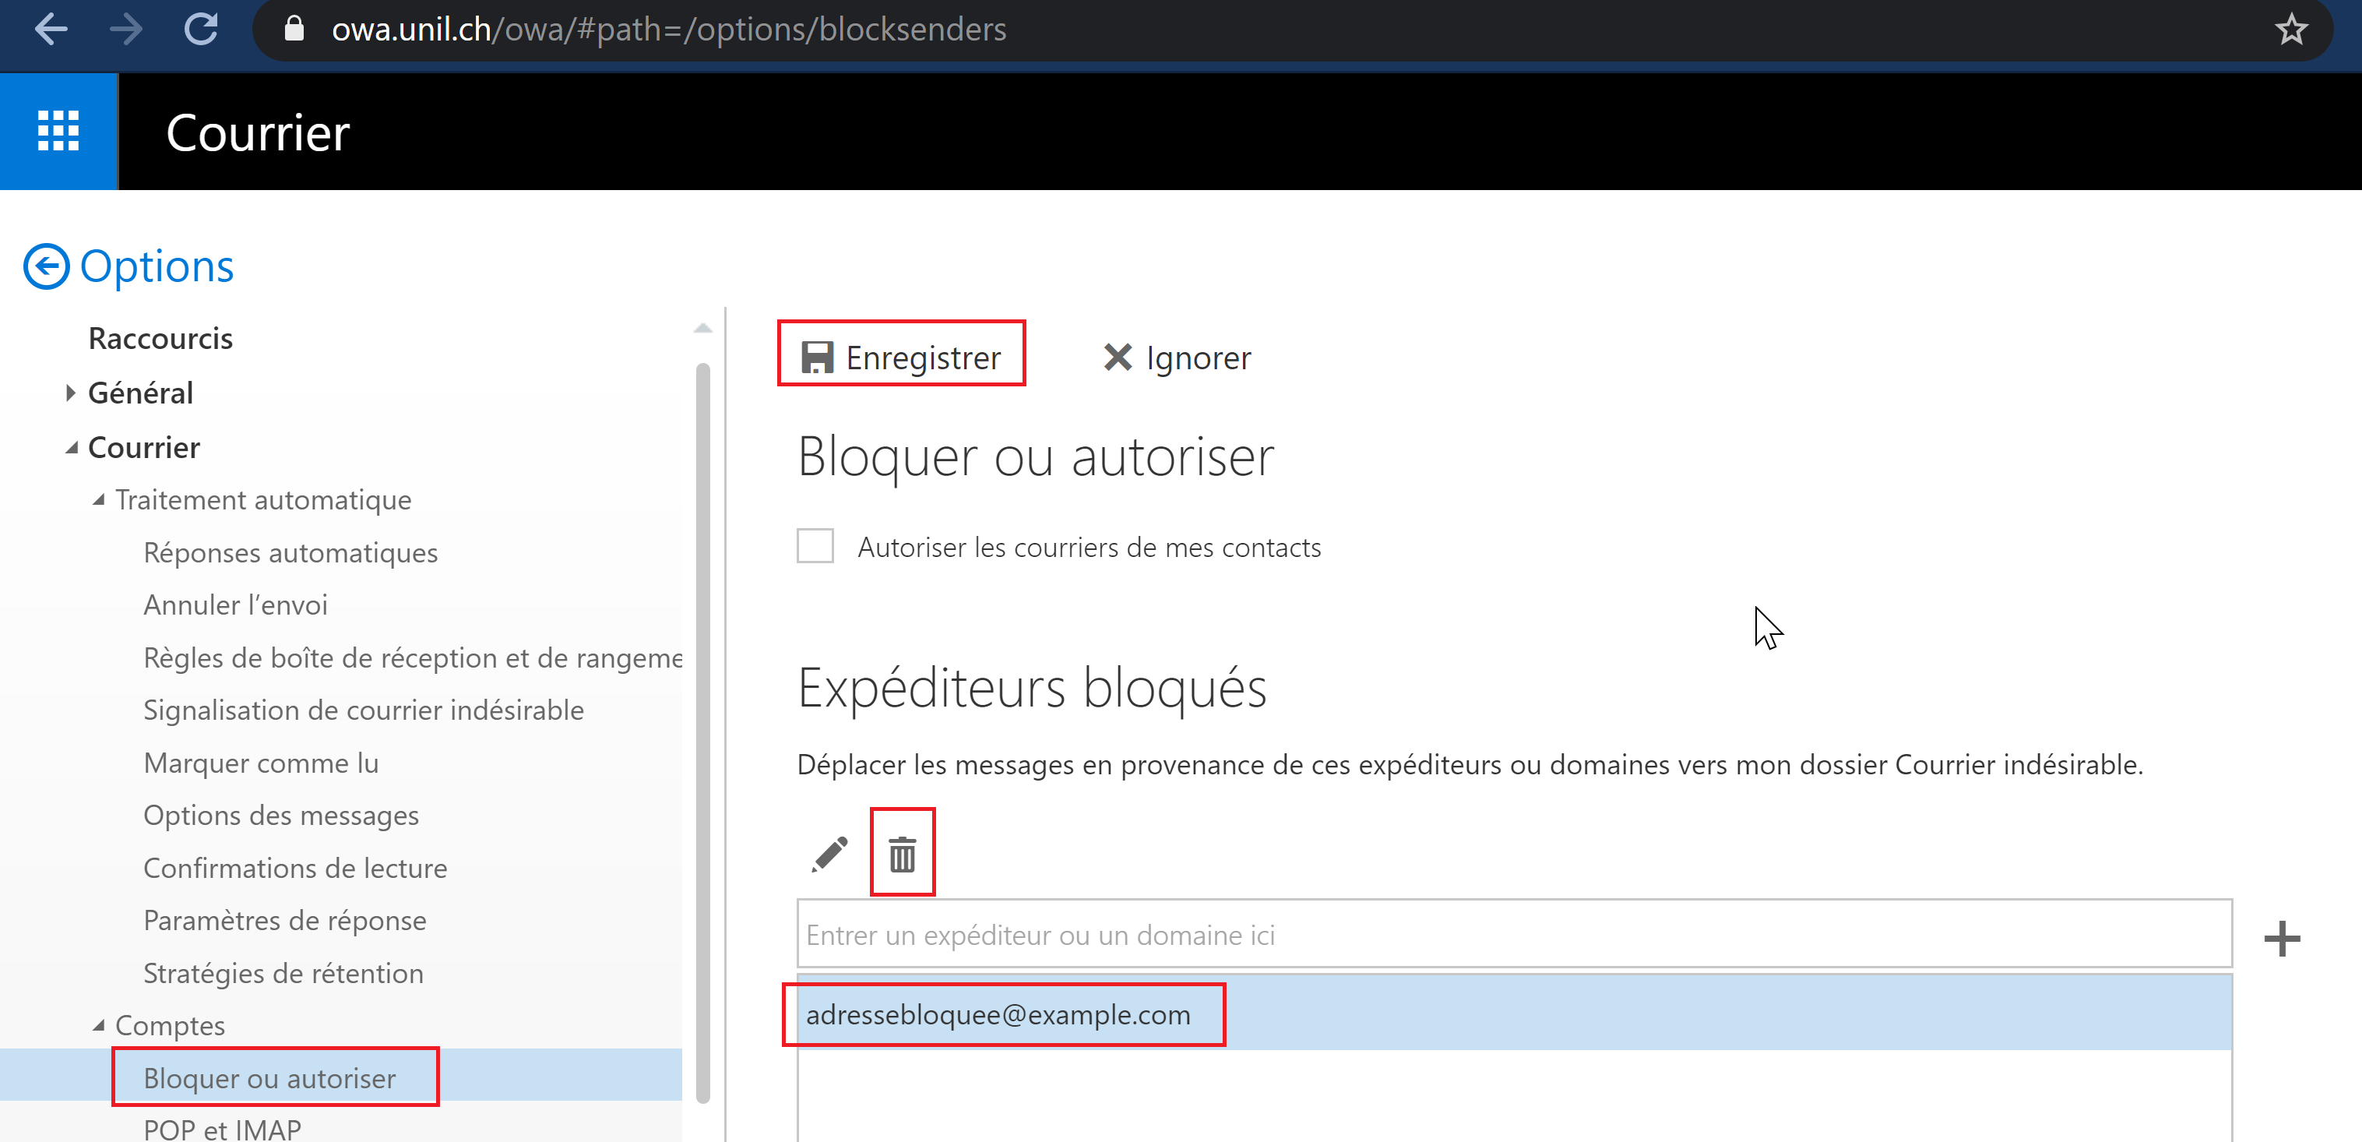Viewport: 2362px width, 1142px height.
Task: Reload the page in browser
Action: click(201, 30)
